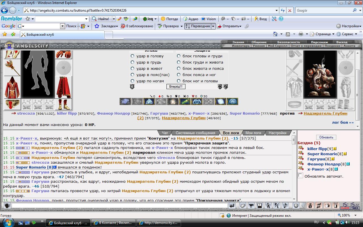Click the eraser icon in the chat bar
The image size is (363, 227).
(x=242, y=206)
